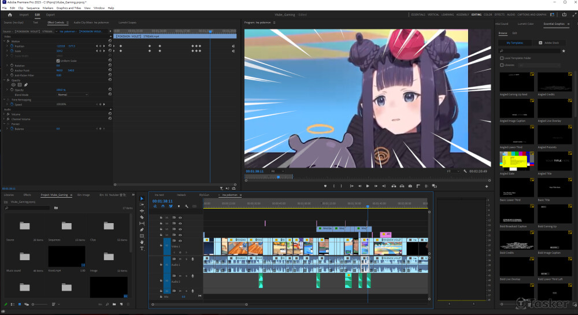Toggle Video 1 track visibility eye
Screen dimensions: 578x315
click(x=180, y=240)
